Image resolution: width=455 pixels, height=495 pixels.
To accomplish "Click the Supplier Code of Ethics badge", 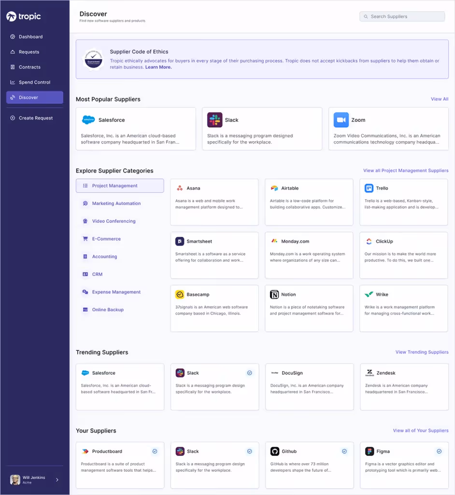I will [93, 59].
